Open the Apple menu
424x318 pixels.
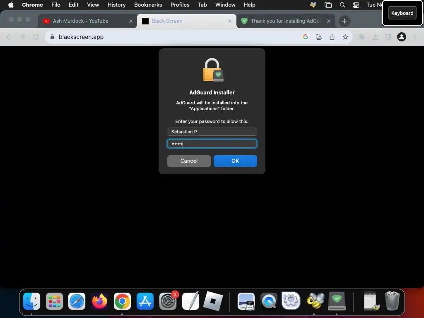click(11, 5)
